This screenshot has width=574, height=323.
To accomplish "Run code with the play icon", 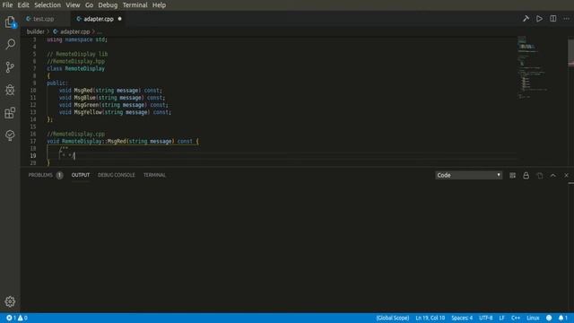I will (x=539, y=19).
